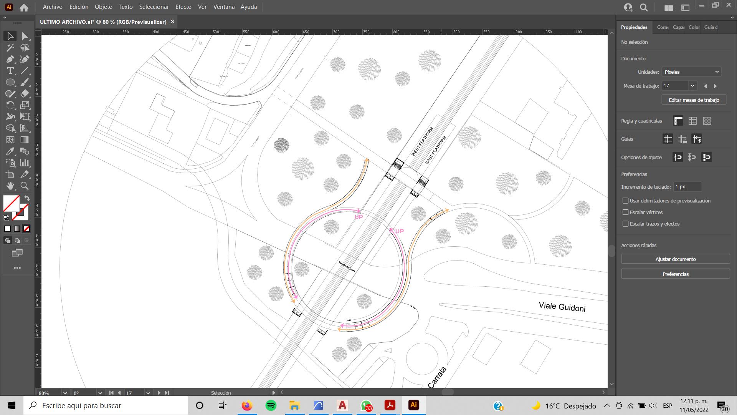Open the Efecto menu

pos(183,7)
